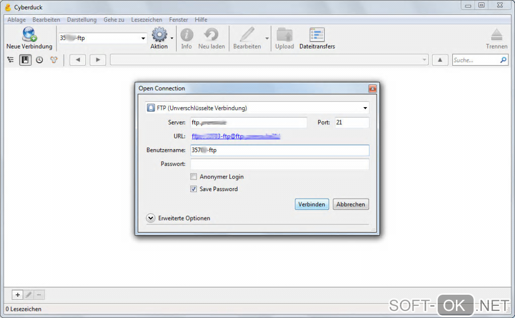Open the Dateitransfers window icon

[x=317, y=34]
